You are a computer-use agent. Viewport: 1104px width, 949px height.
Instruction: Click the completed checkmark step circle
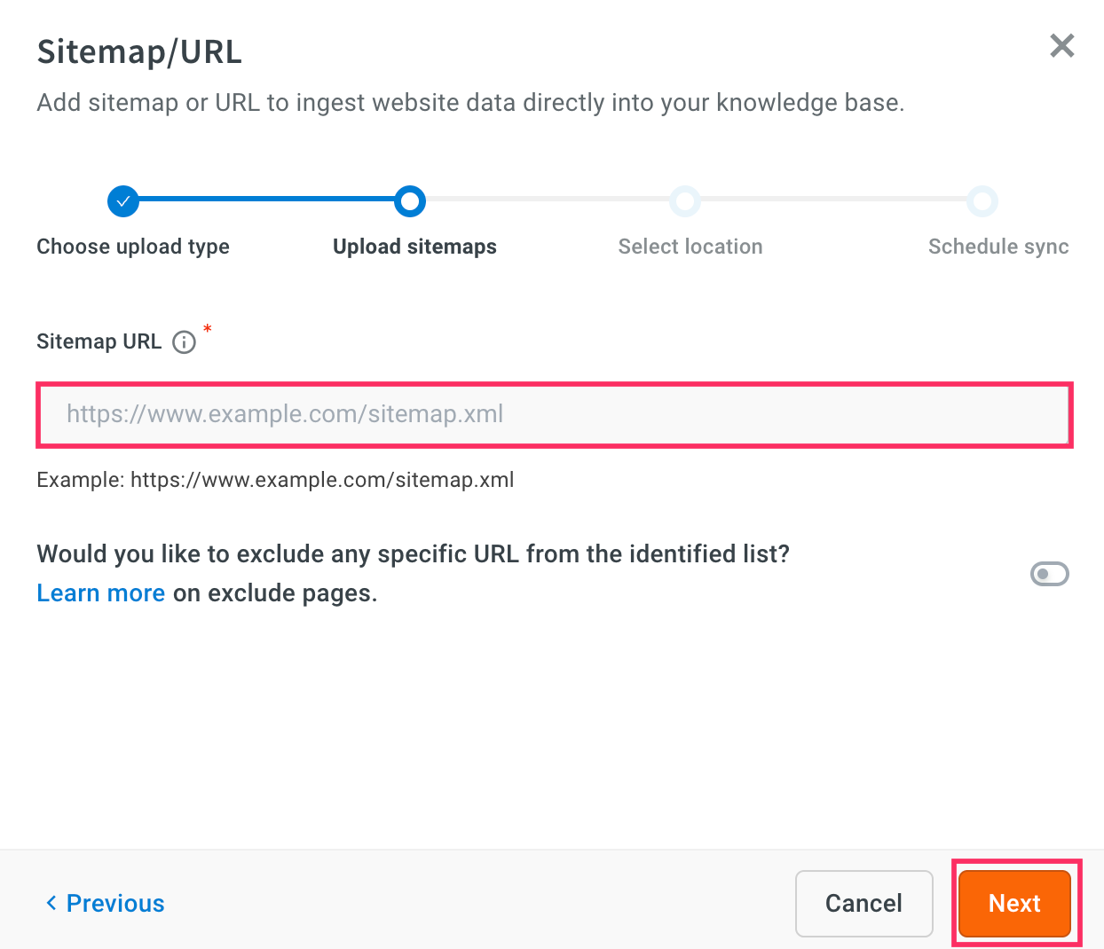(x=123, y=201)
